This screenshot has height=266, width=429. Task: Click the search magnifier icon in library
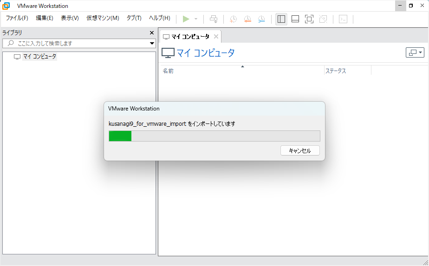tap(11, 43)
